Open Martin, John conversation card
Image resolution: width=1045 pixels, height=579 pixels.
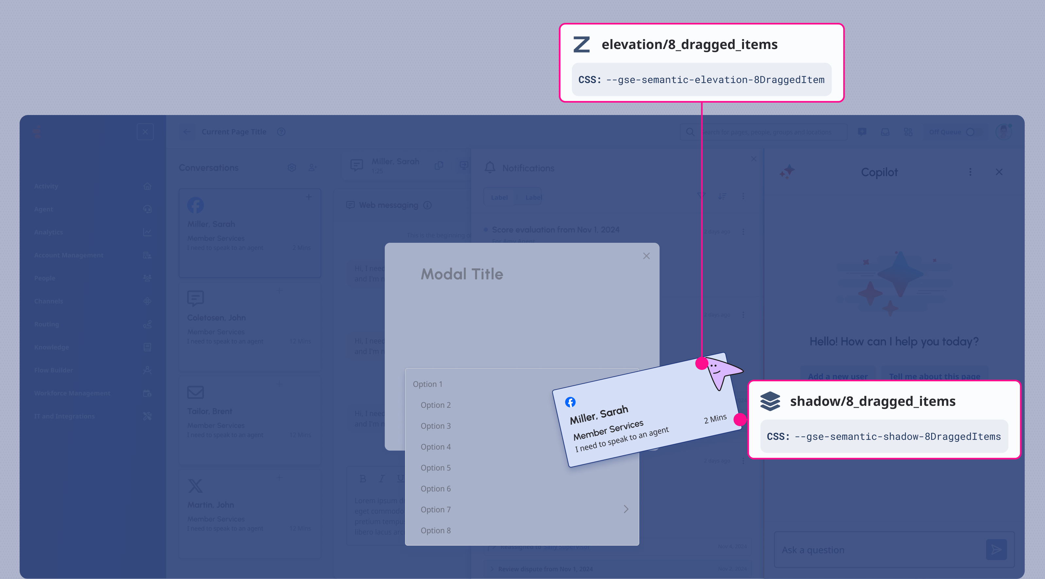point(250,514)
